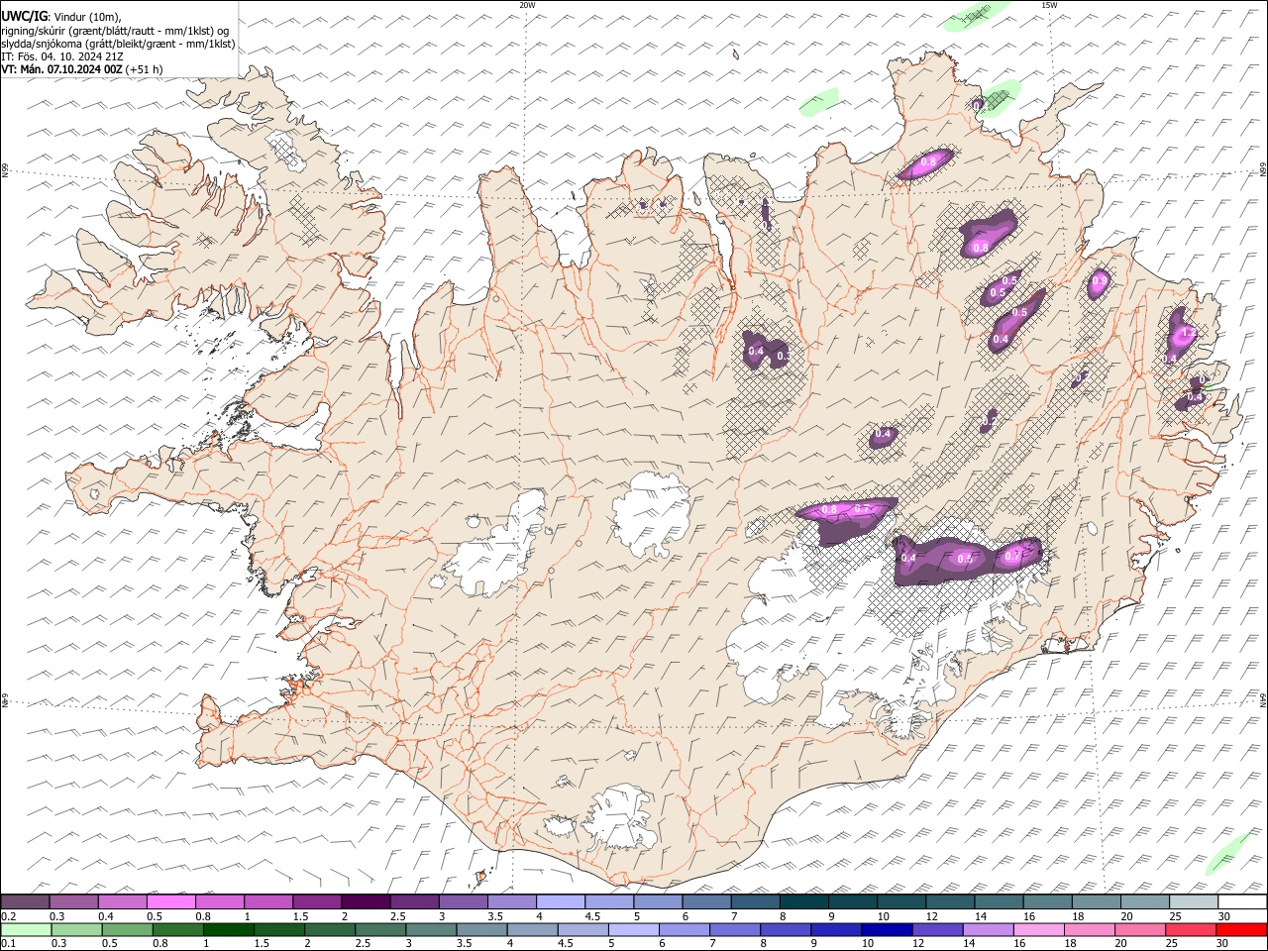Click the 15W longitude label on the map's top edge

click(x=1049, y=5)
